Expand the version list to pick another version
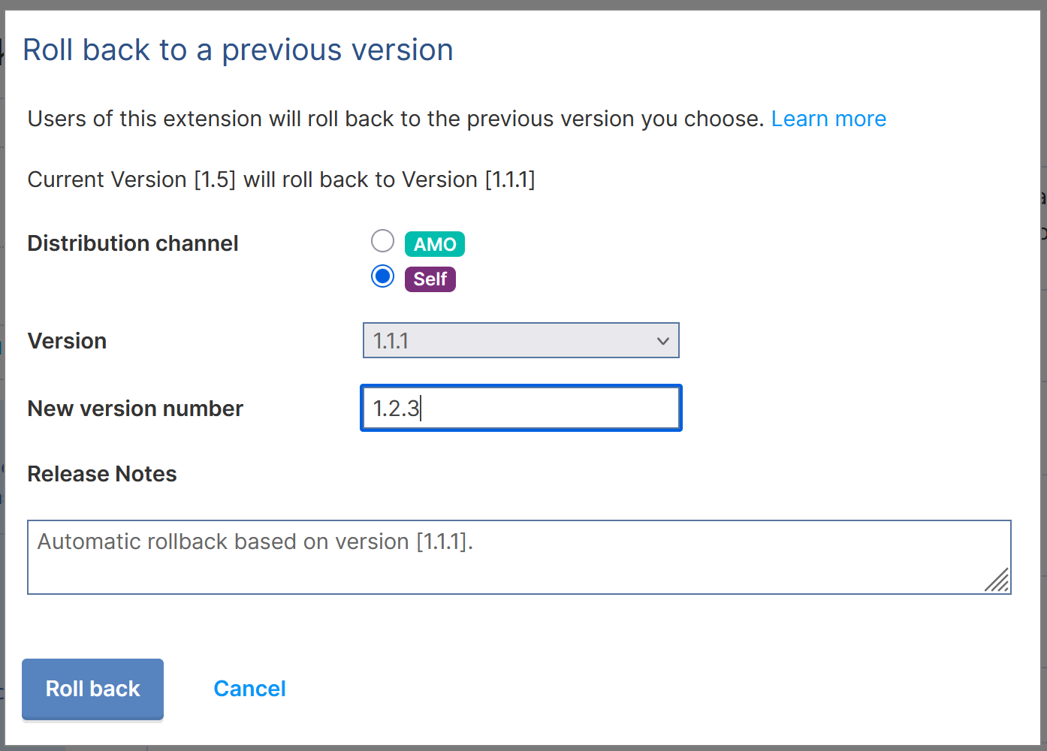Screen dimensions: 1047x751 (x=520, y=340)
